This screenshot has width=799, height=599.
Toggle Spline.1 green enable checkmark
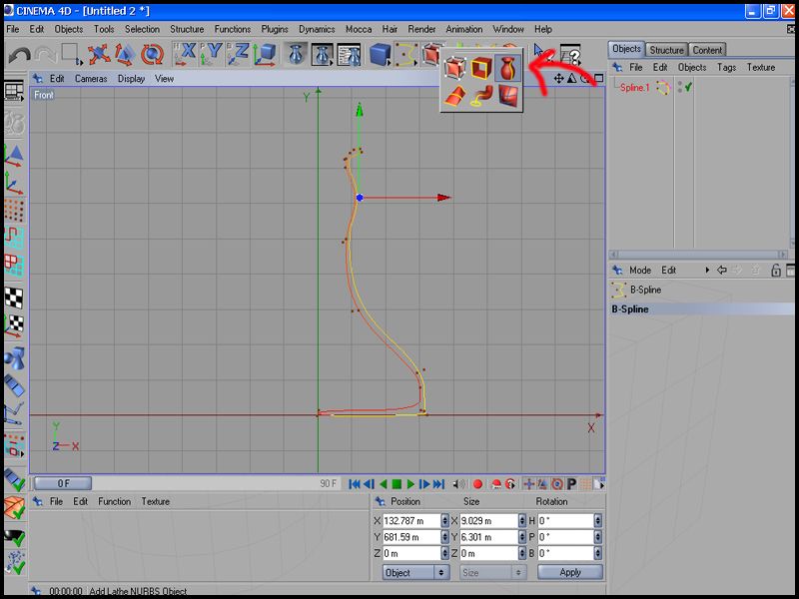coord(689,88)
